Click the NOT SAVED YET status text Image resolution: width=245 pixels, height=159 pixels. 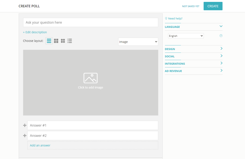191,6
